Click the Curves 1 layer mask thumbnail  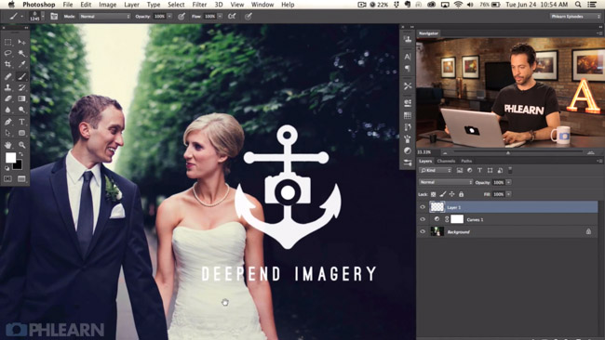click(457, 219)
